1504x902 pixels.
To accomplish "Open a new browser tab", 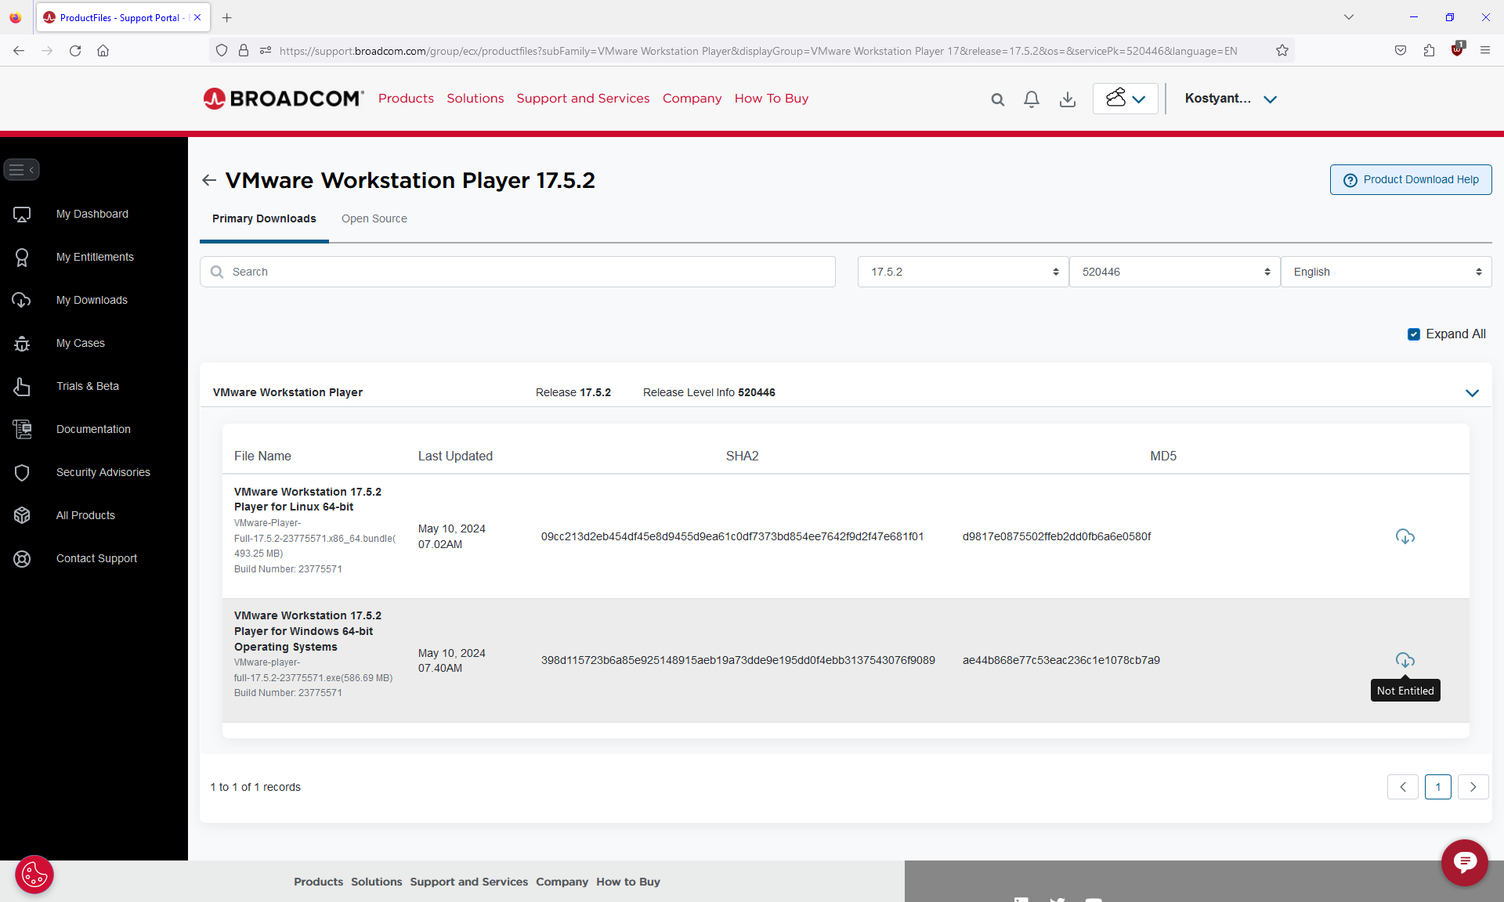I will point(226,17).
